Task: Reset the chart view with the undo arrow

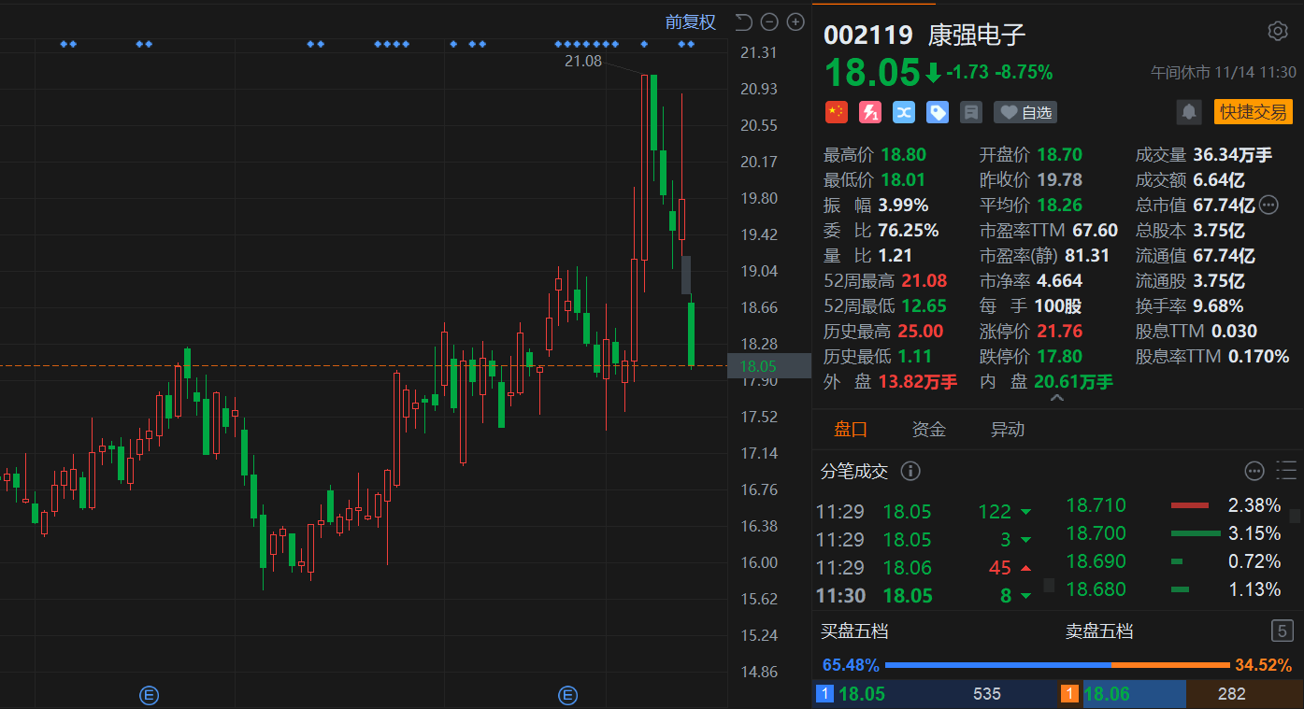Action: pos(743,21)
